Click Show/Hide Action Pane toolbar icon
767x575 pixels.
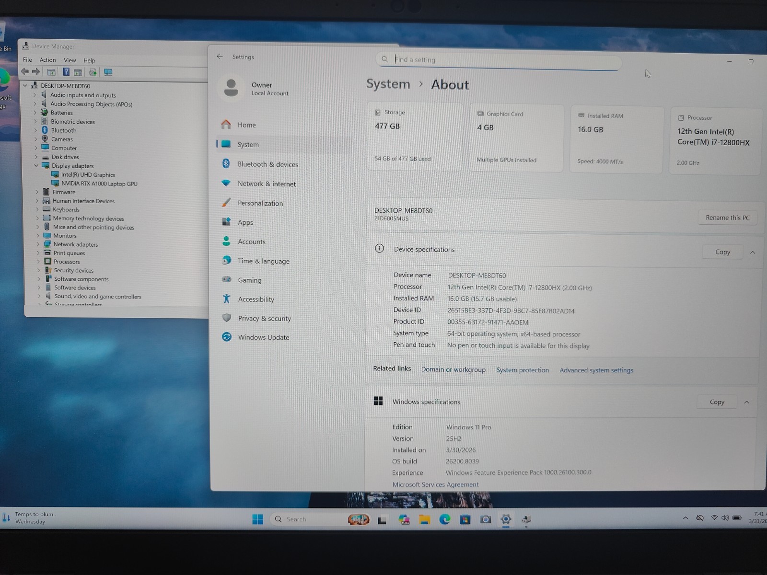click(x=78, y=72)
